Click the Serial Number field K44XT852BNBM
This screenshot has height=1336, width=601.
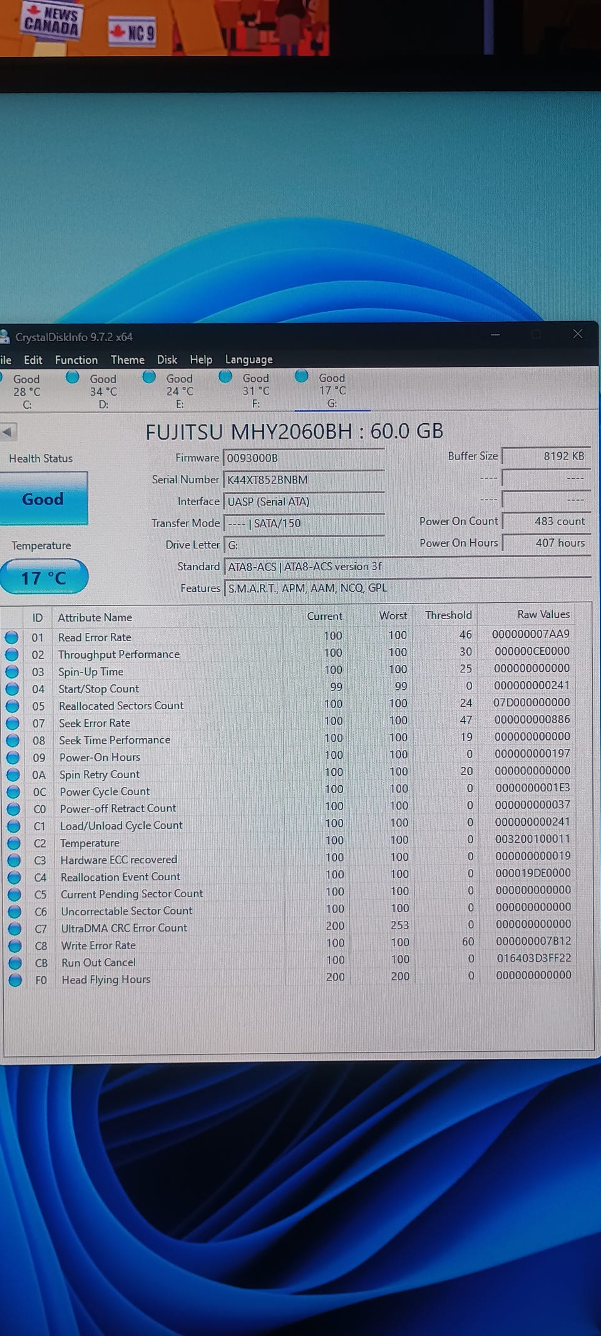(x=304, y=480)
